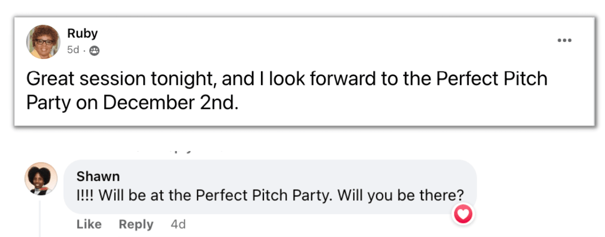The height and width of the screenshot is (237, 605).
Task: Open Ruby's profile picture
Action: pos(43,42)
